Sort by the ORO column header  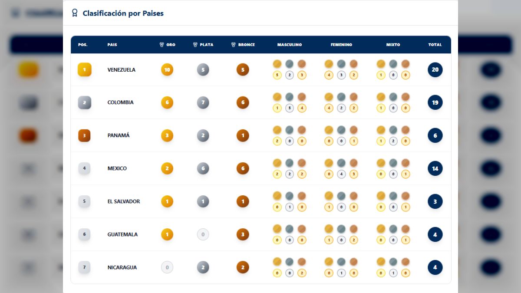[168, 45]
